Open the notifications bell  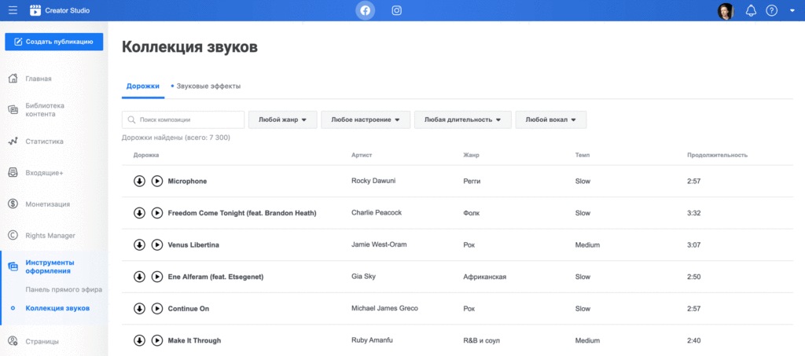[751, 10]
